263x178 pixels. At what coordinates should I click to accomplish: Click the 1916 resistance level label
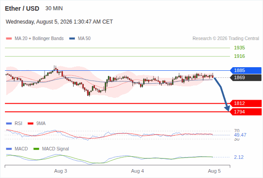[x=239, y=56]
